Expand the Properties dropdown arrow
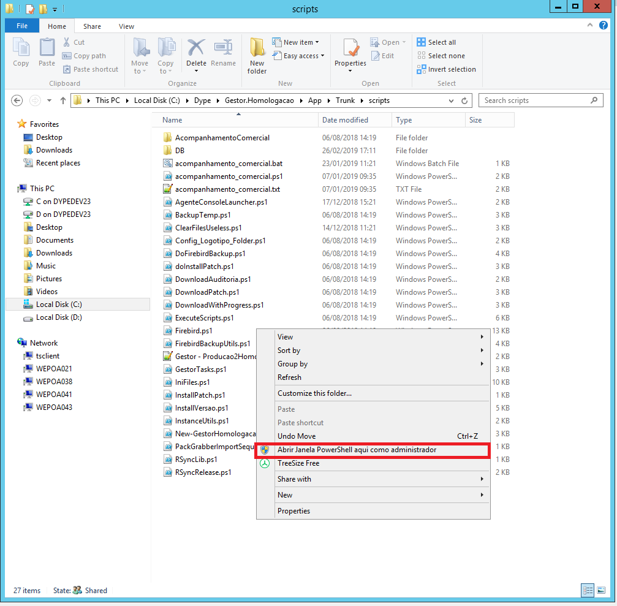Viewport: 617px width, 606px height. [350, 71]
